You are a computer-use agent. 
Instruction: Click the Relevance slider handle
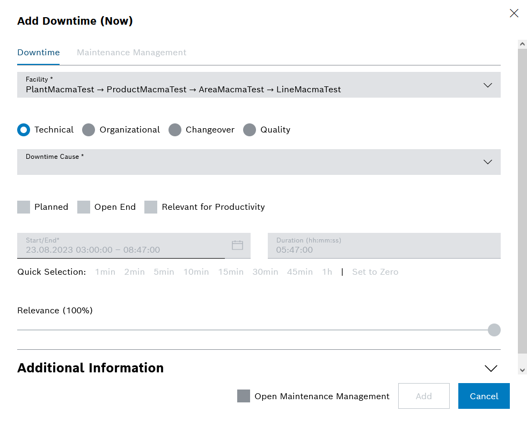pyautogui.click(x=494, y=330)
